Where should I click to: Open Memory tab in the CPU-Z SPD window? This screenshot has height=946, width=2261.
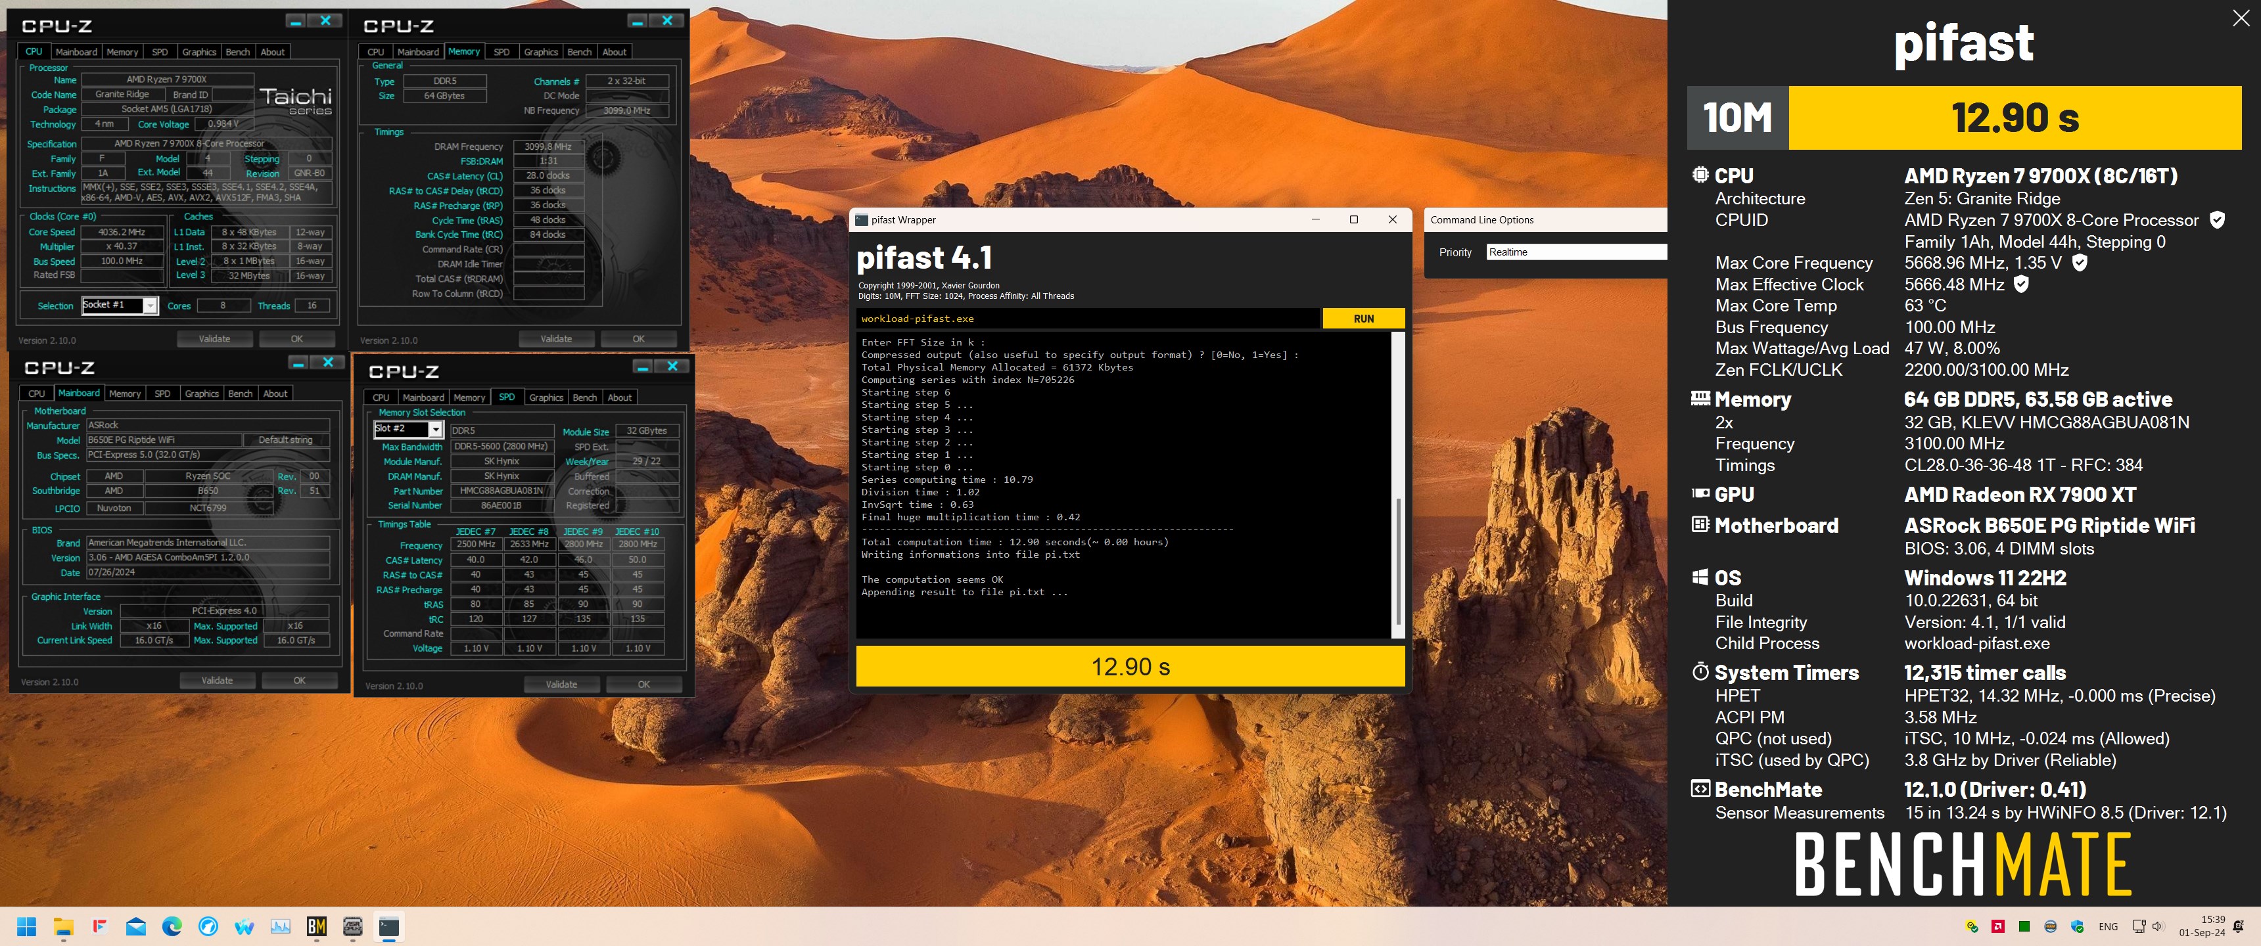tap(469, 397)
